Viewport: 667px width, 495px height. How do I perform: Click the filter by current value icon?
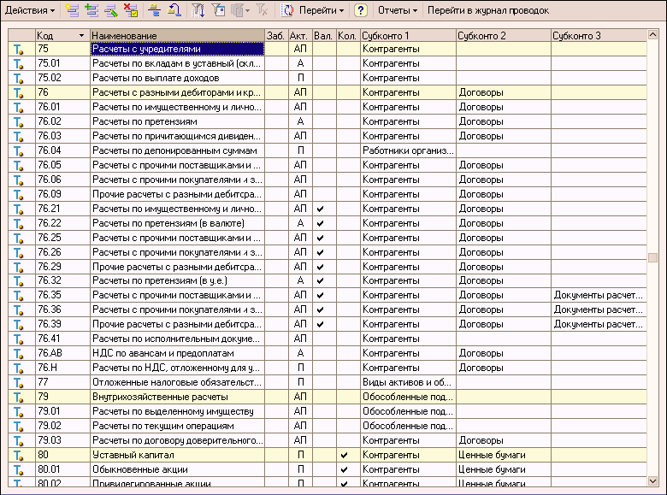(217, 11)
